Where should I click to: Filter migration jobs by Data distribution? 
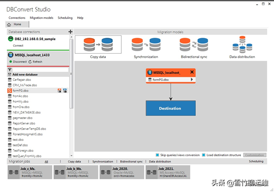click(x=160, y=162)
